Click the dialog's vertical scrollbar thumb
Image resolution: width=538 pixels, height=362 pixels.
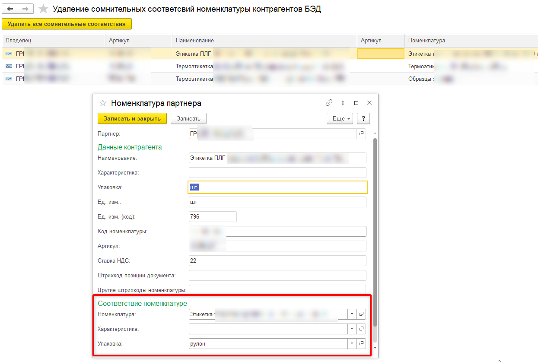[375, 232]
